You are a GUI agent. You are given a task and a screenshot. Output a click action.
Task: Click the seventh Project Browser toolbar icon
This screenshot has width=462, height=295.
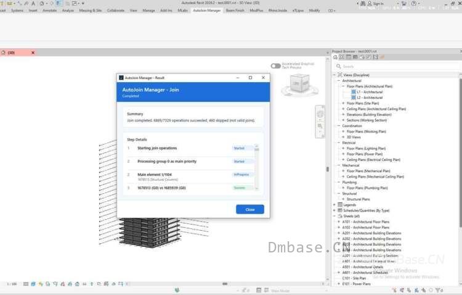coord(375,57)
